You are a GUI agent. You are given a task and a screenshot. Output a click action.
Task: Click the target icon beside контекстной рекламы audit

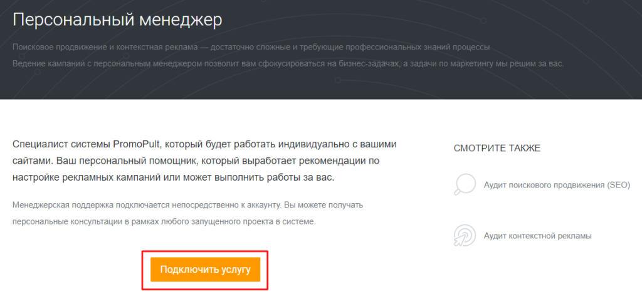[464, 236]
